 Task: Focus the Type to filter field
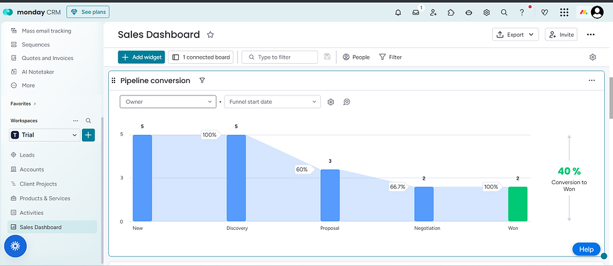point(280,57)
